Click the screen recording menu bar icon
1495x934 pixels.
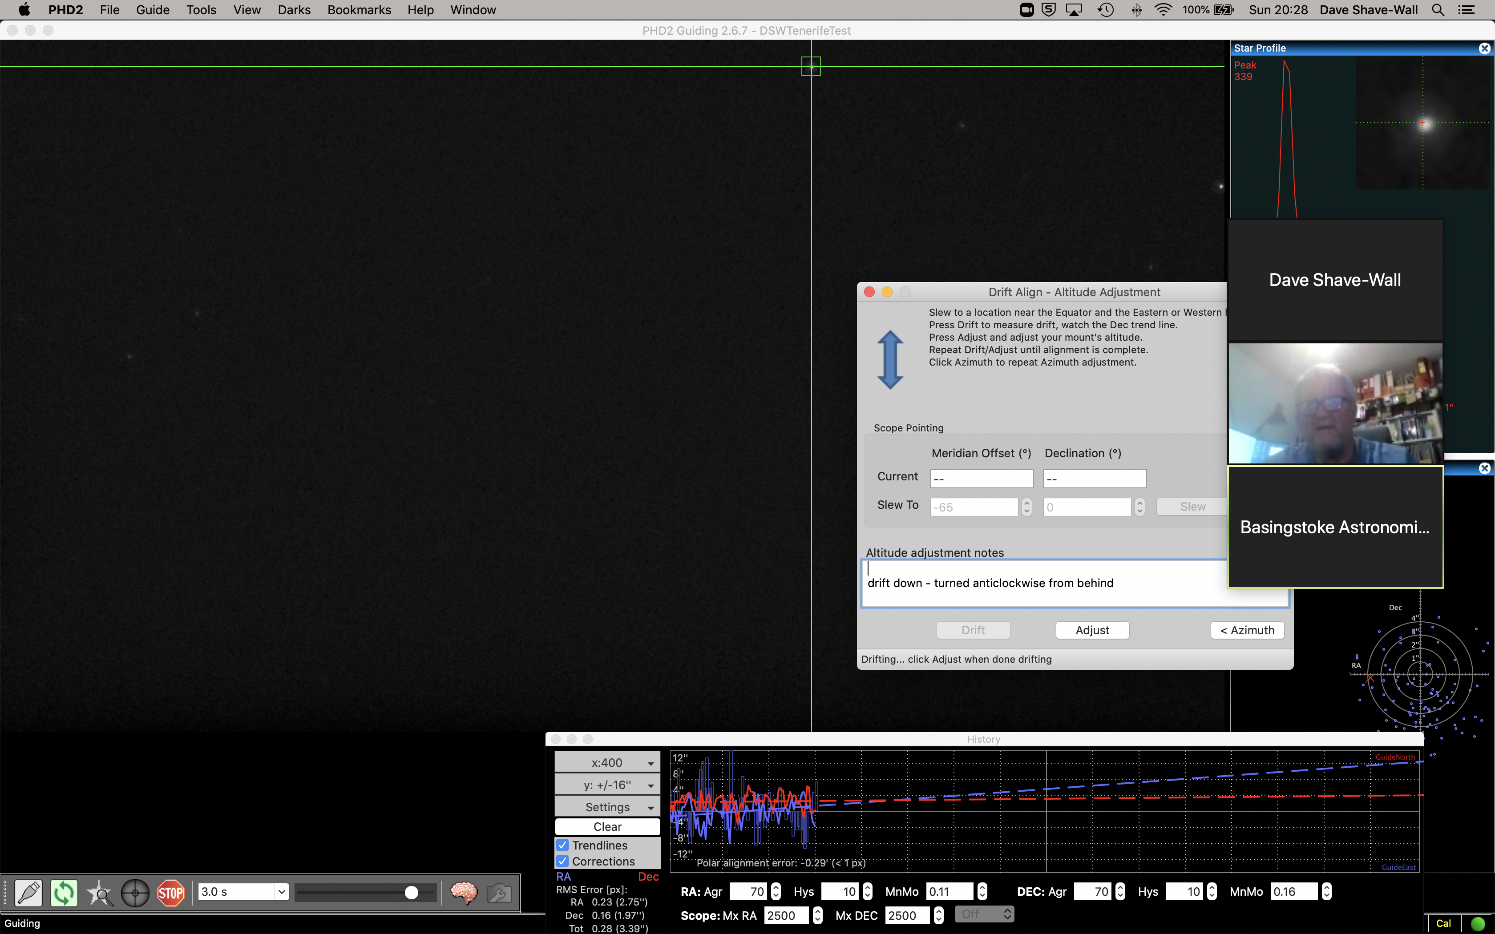click(1026, 10)
